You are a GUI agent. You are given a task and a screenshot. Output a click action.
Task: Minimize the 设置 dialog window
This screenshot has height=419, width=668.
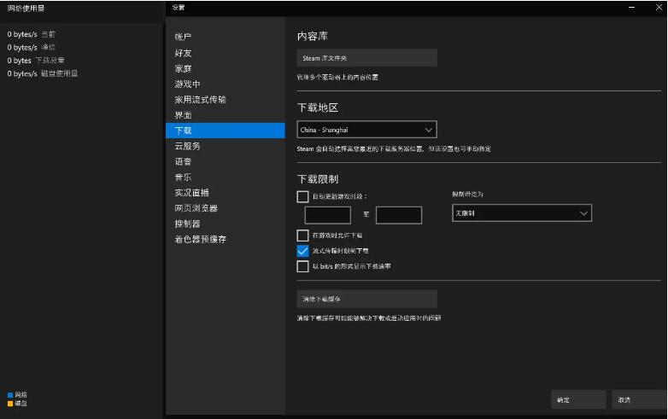click(x=631, y=8)
